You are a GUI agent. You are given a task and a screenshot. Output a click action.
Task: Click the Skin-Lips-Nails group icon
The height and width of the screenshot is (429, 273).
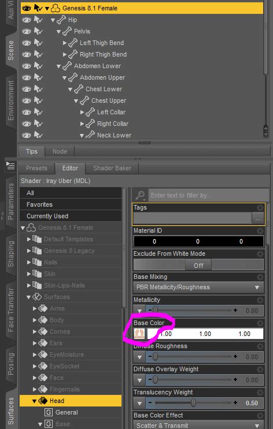tap(37, 285)
